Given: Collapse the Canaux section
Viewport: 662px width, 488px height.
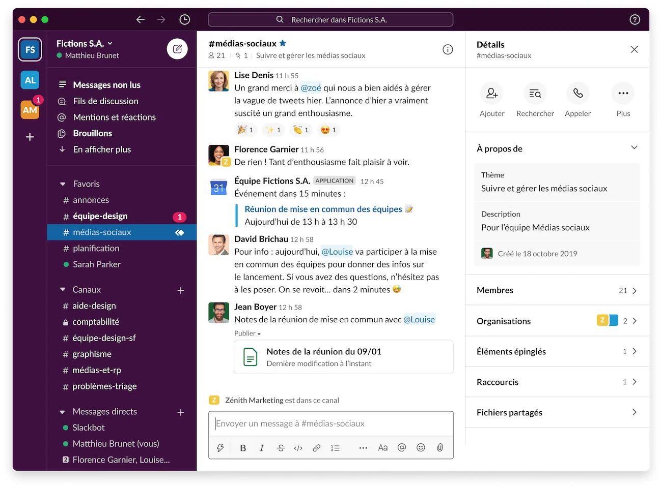Looking at the screenshot, I should click(x=63, y=290).
